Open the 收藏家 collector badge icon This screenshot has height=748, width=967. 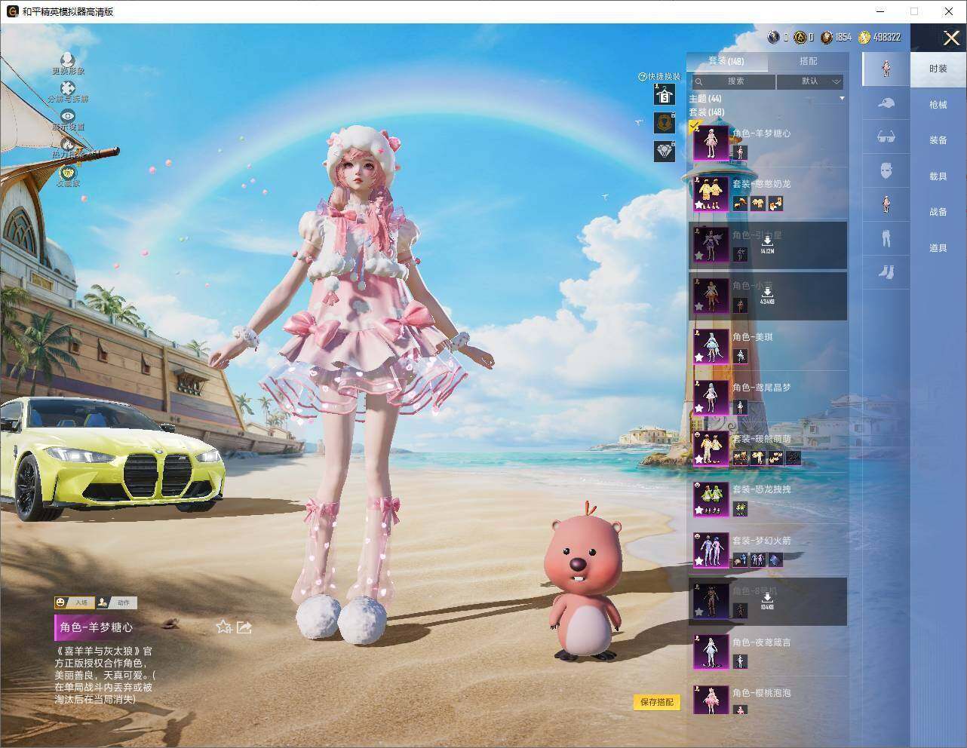click(x=68, y=173)
